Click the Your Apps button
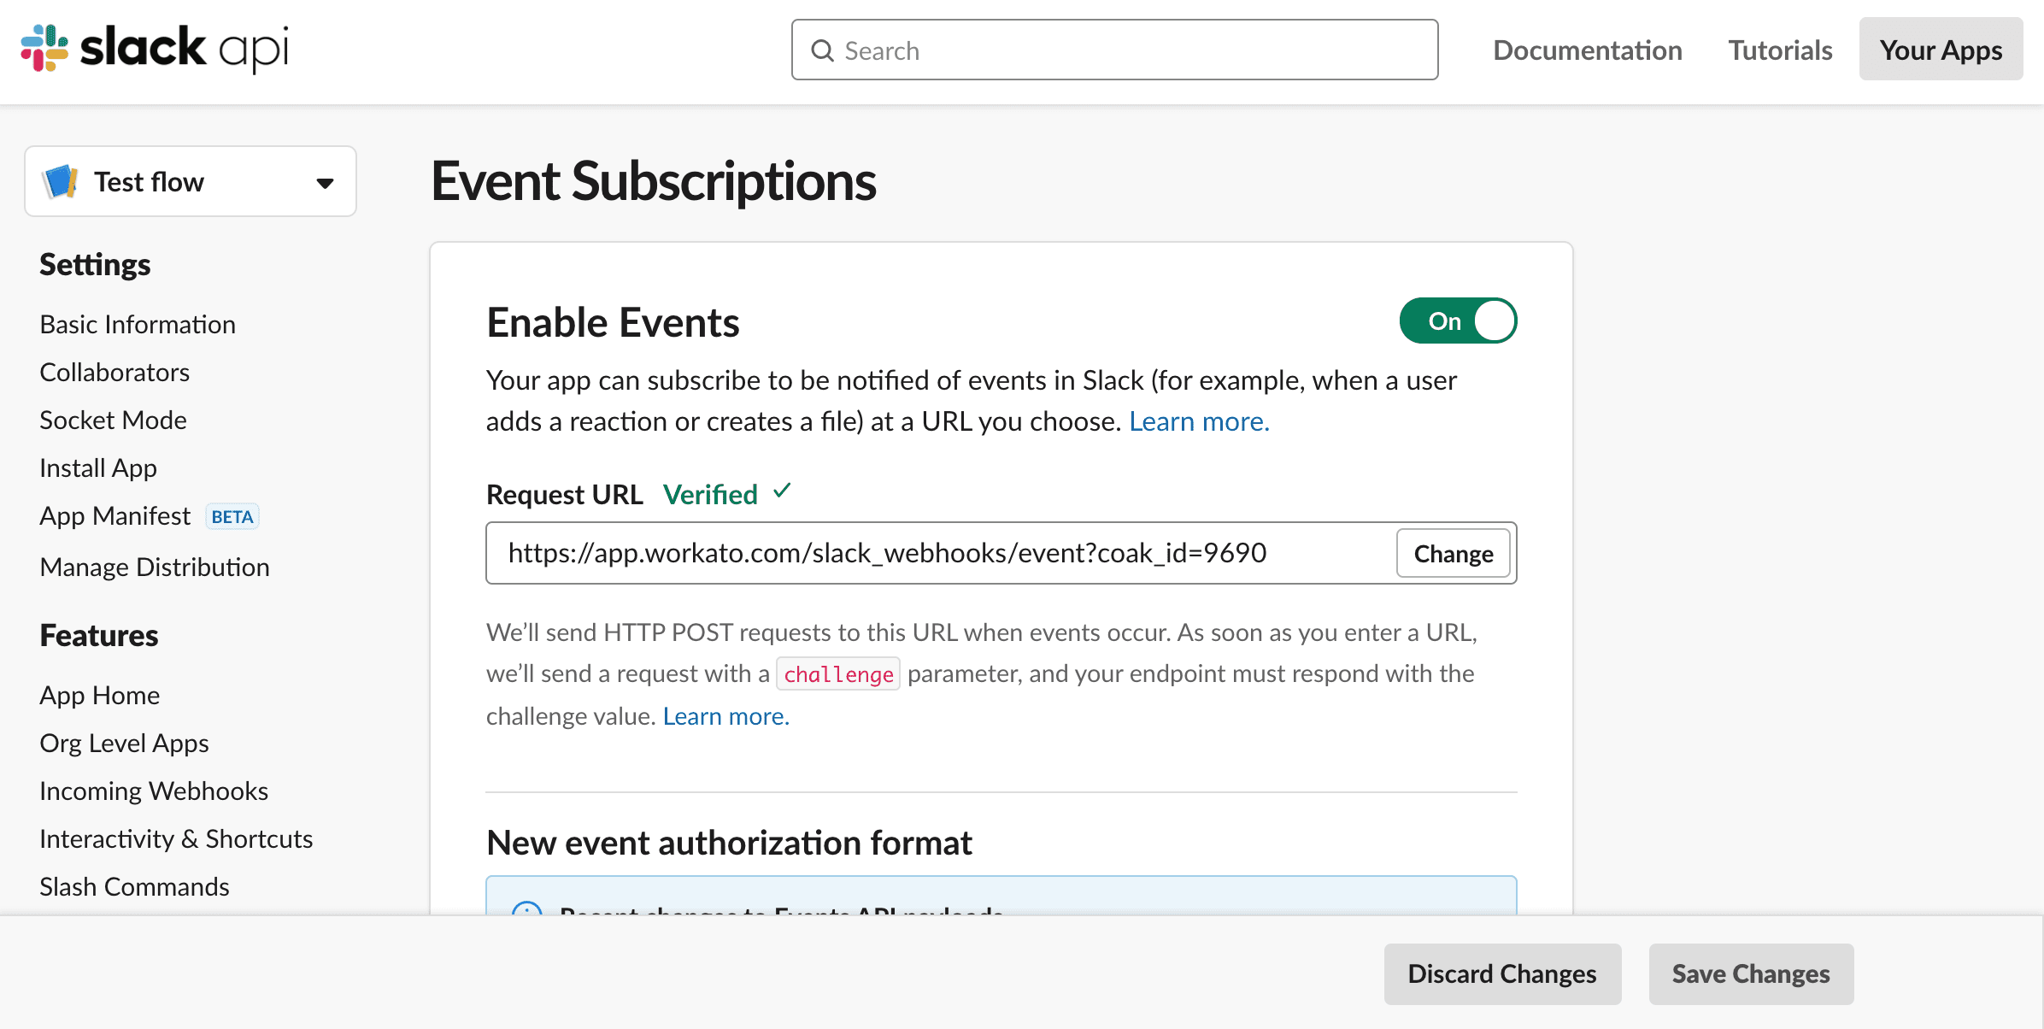 tap(1941, 50)
